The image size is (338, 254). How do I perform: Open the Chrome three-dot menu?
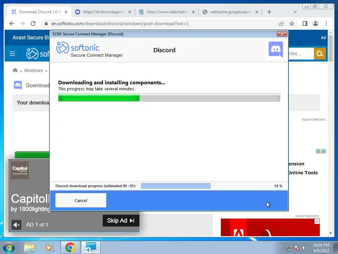point(326,23)
